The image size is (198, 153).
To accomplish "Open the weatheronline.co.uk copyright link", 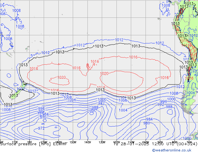I will [172, 150].
